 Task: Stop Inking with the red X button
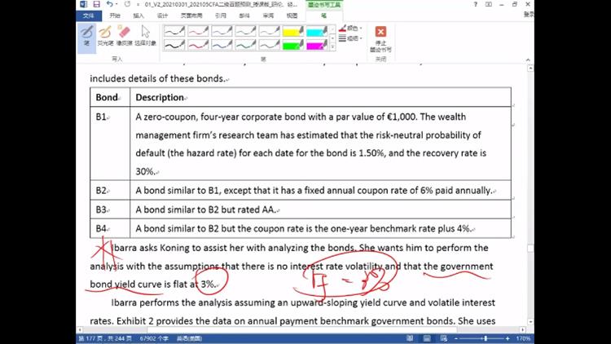[x=380, y=38]
